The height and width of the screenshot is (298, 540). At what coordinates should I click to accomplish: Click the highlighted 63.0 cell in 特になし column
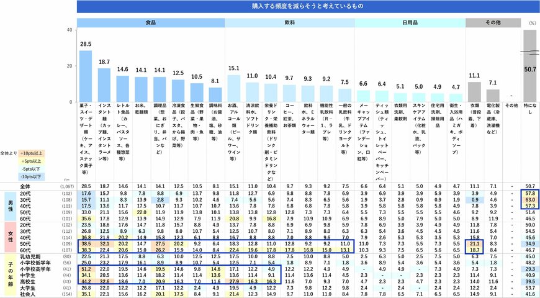530,201
